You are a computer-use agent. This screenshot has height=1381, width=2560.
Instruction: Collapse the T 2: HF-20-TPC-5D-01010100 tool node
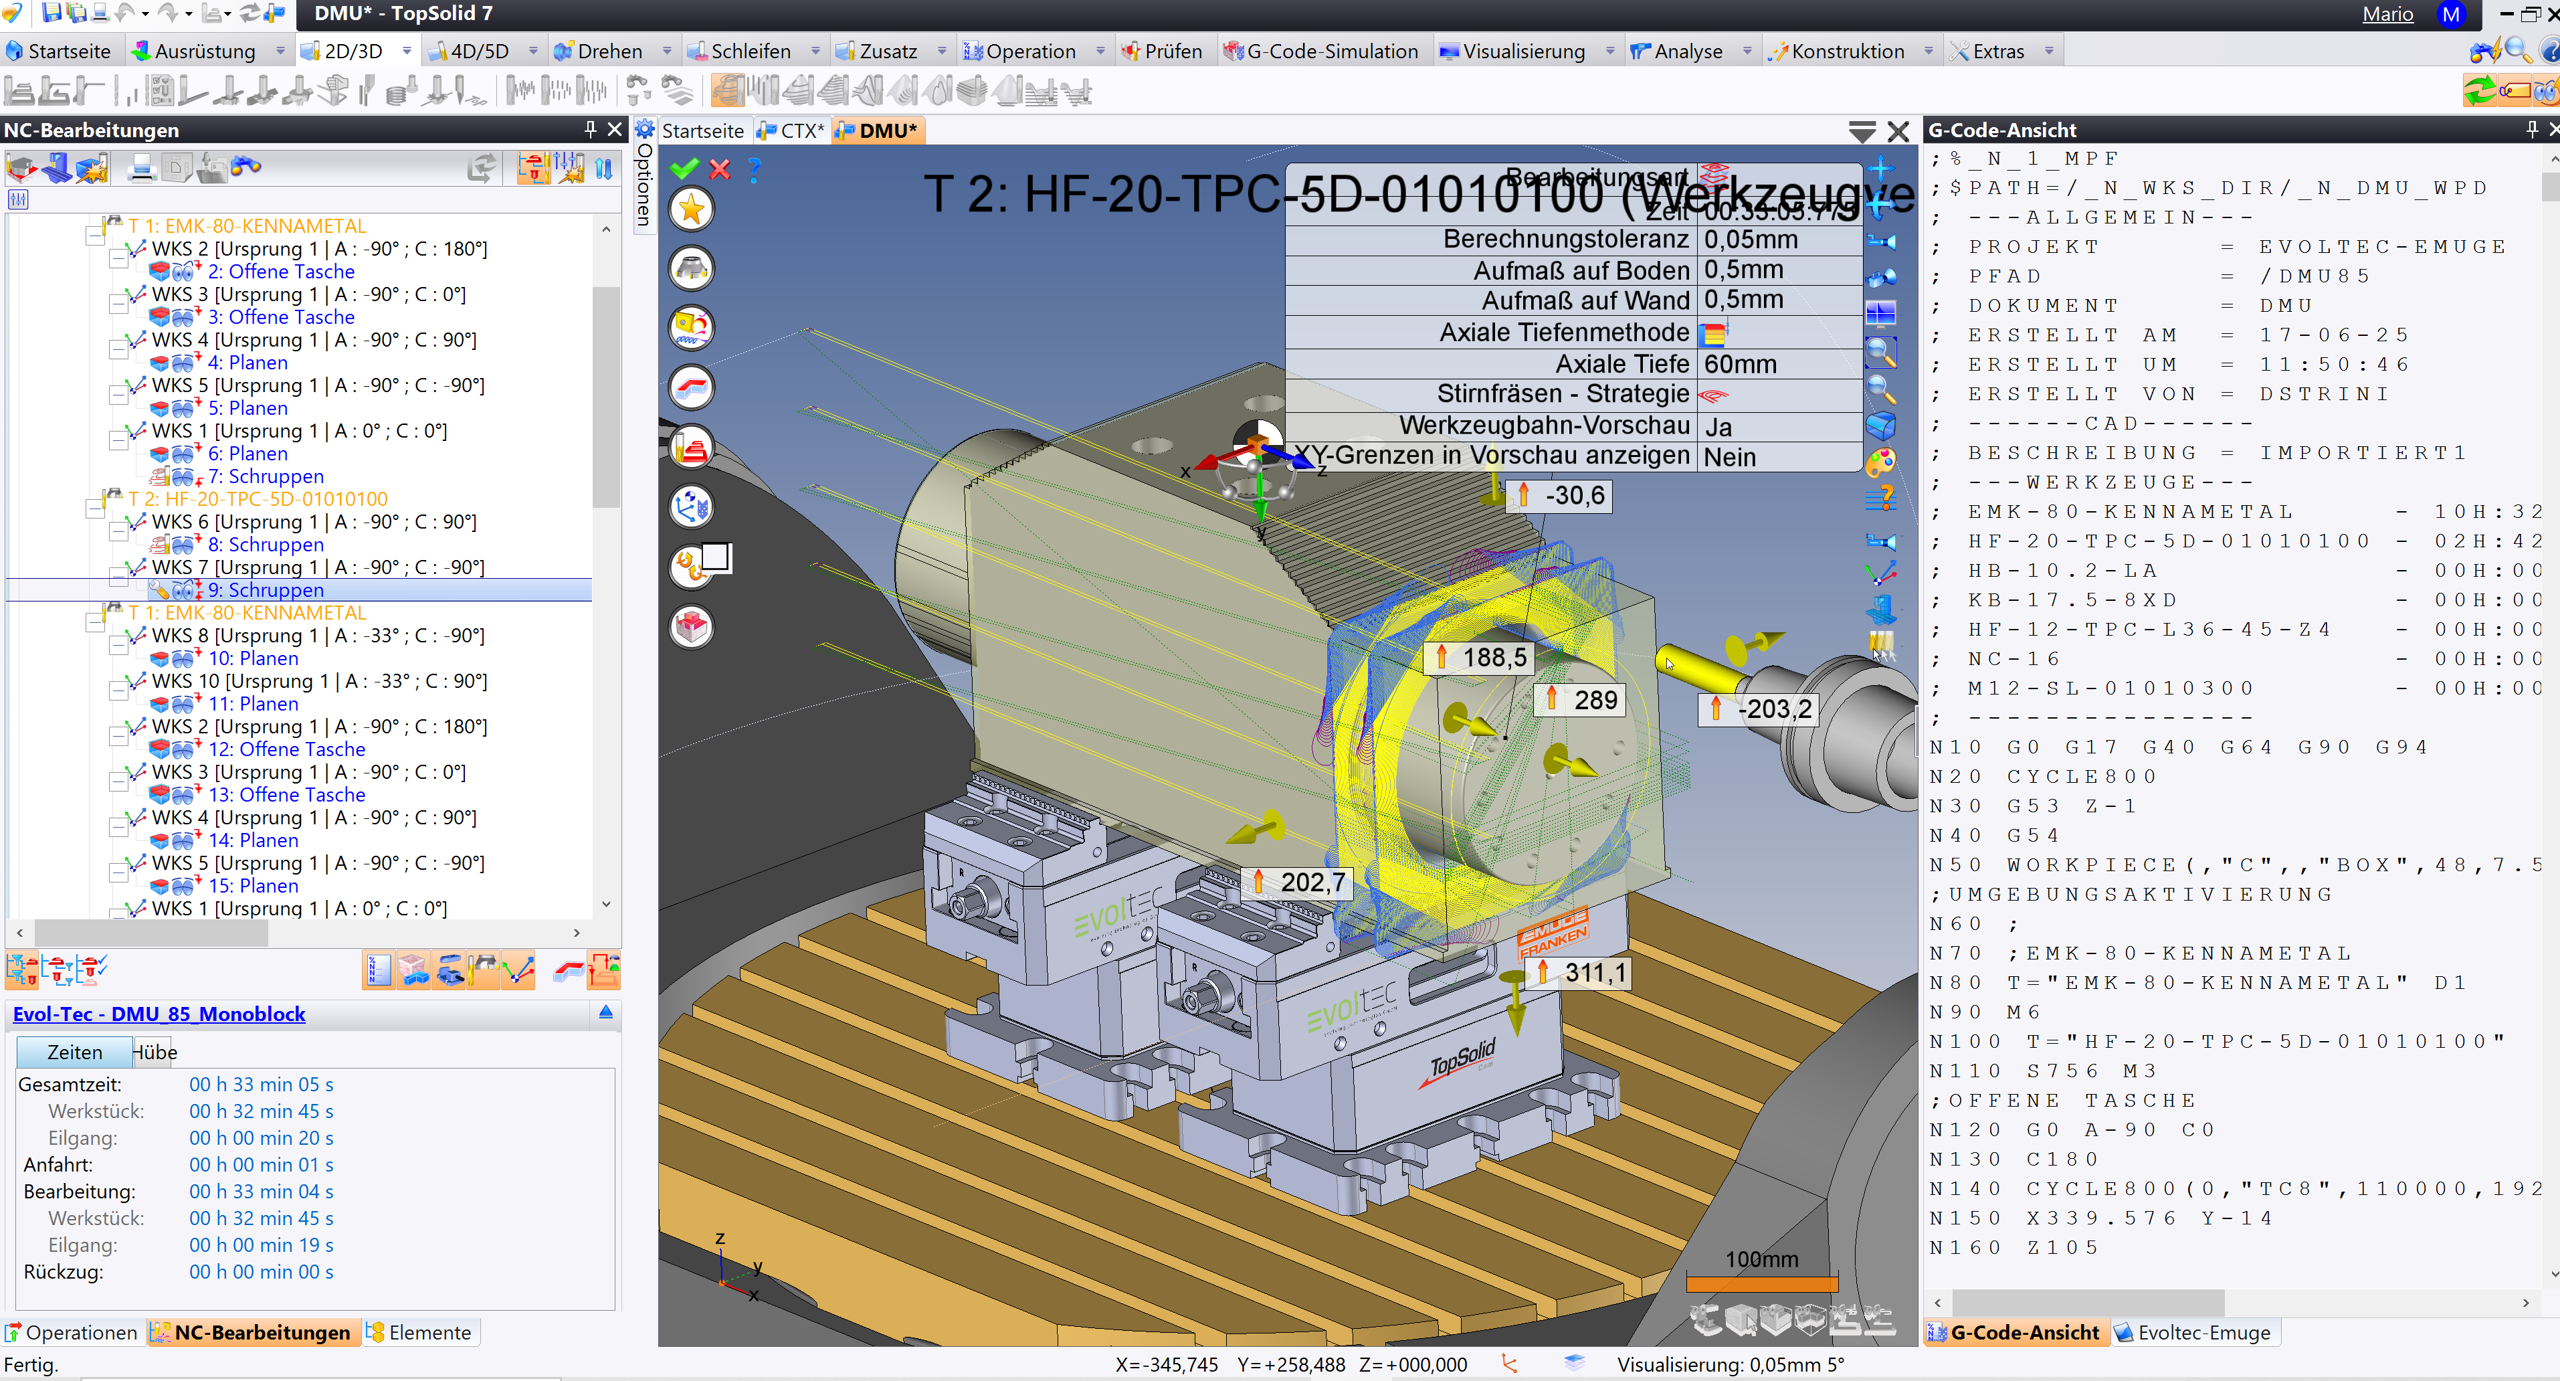pyautogui.click(x=96, y=509)
